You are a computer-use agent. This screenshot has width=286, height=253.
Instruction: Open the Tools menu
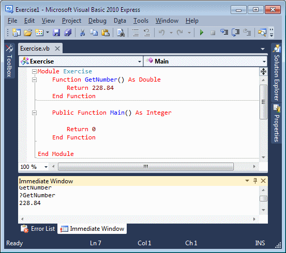click(x=141, y=21)
